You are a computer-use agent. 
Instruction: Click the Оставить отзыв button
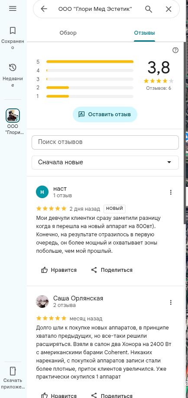(x=105, y=114)
